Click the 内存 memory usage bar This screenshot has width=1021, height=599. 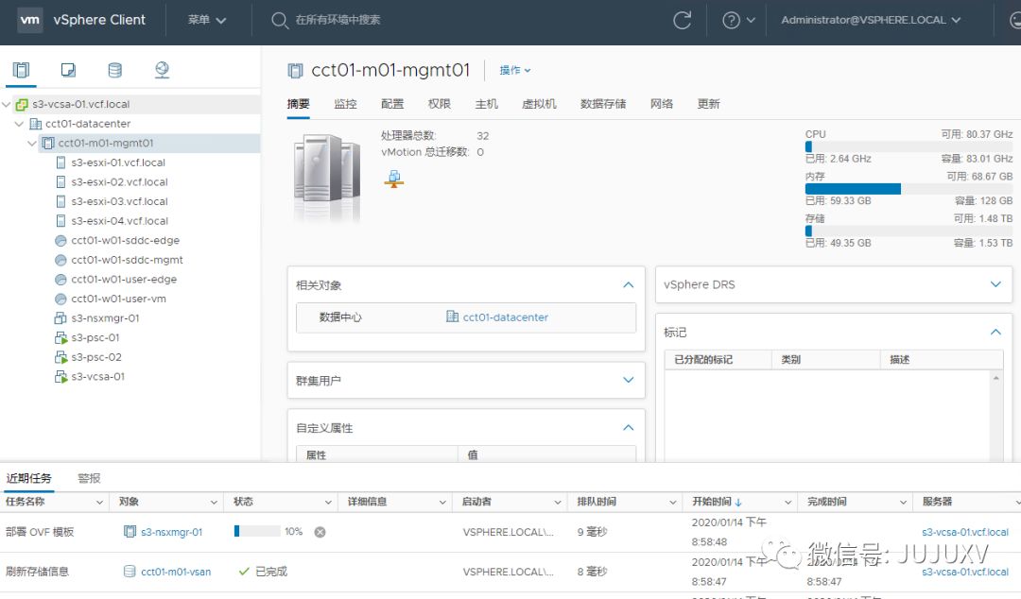pos(909,189)
